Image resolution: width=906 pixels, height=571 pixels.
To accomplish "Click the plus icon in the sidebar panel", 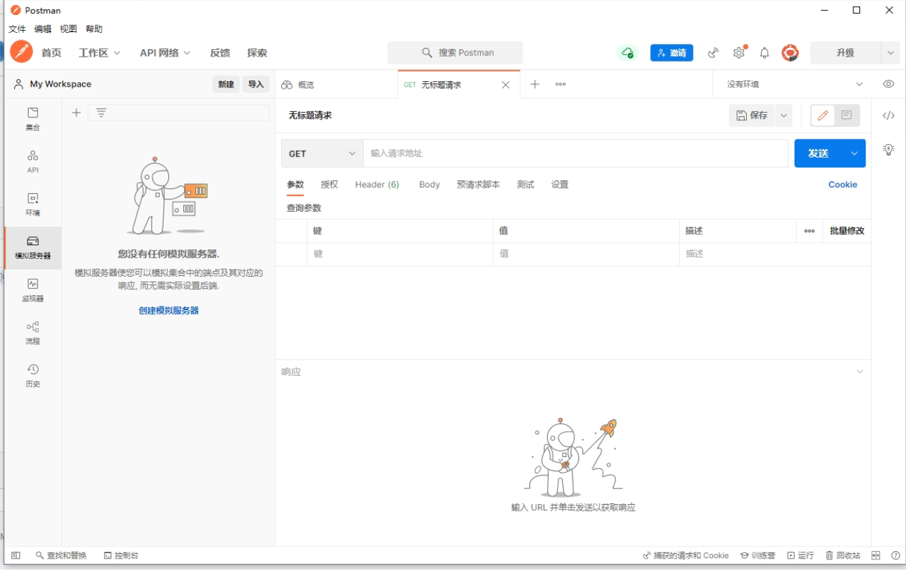I will (77, 113).
